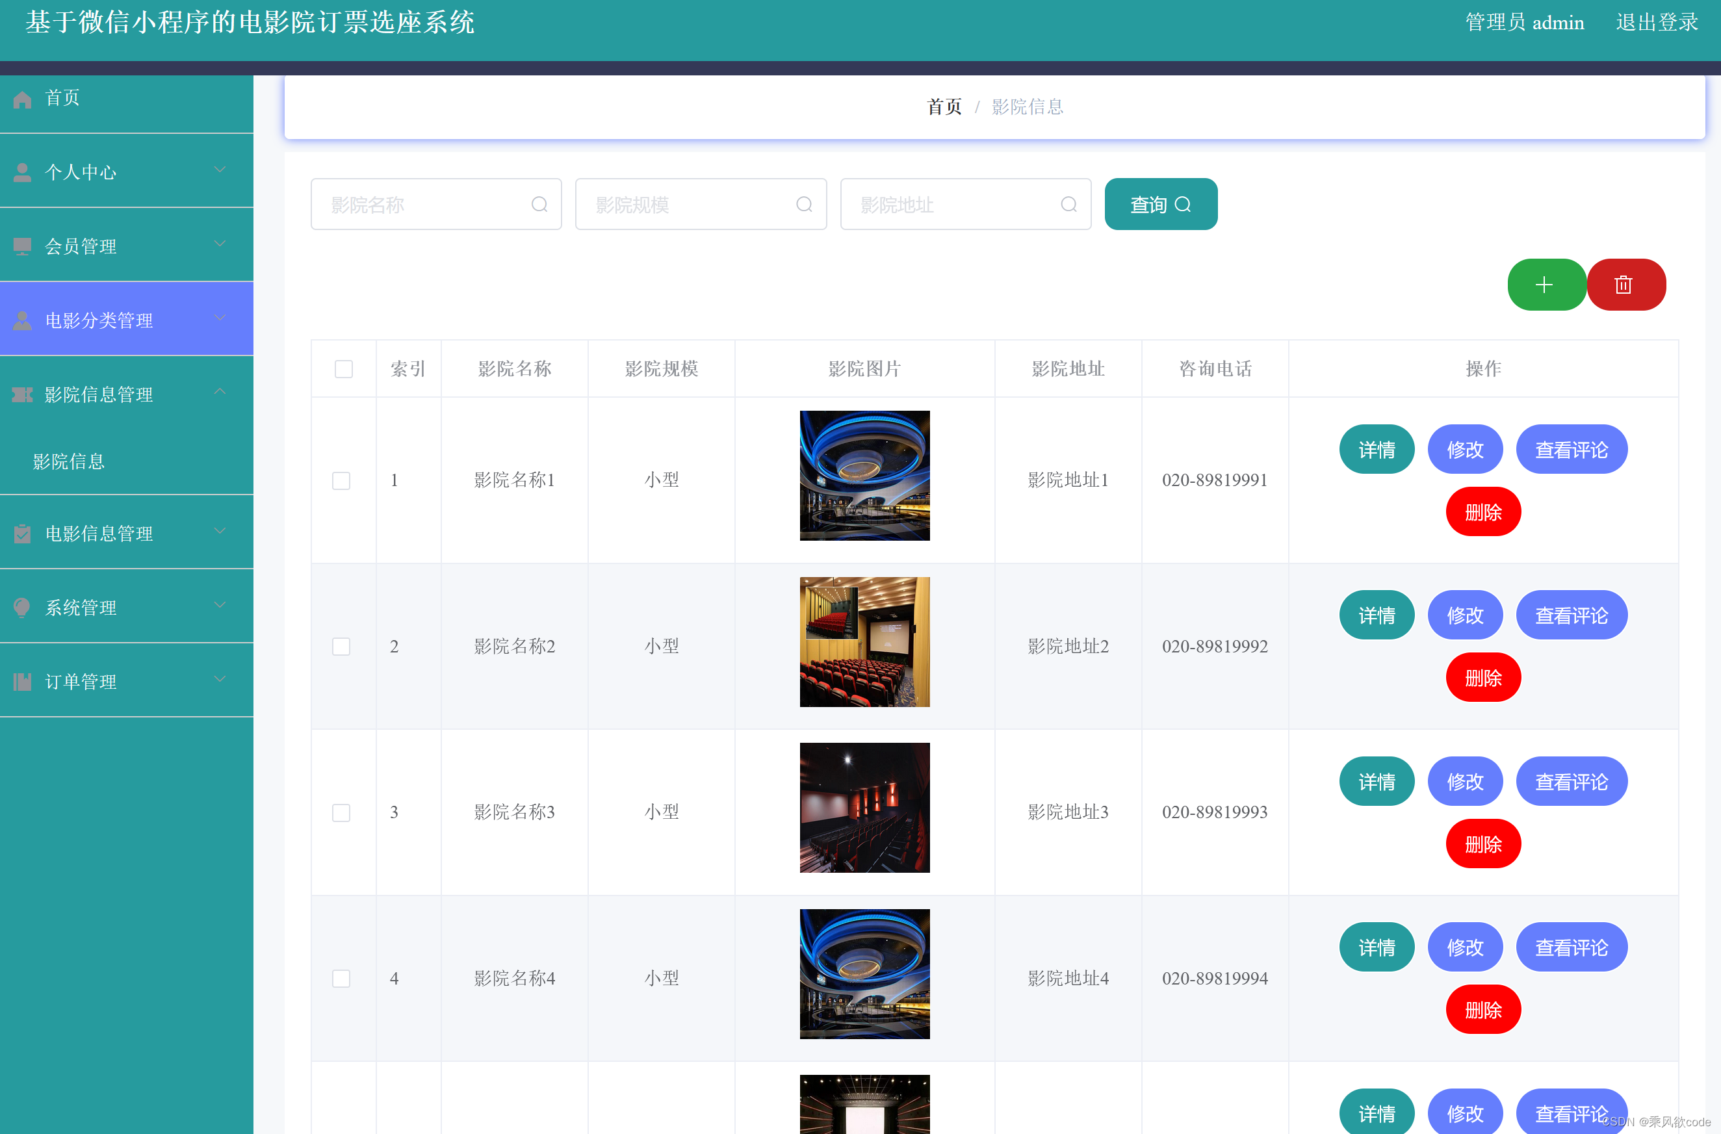Open 影院名称2 cinema thumbnail image
This screenshot has width=1721, height=1134.
point(864,641)
